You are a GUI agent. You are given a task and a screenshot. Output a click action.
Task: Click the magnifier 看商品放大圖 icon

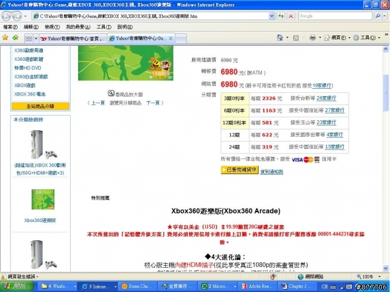point(111,93)
